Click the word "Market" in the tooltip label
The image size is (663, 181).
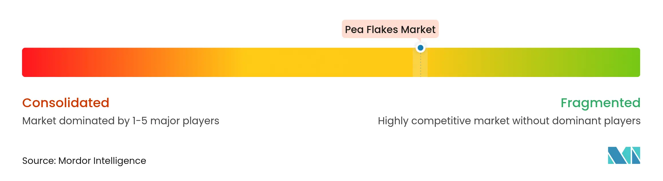[418, 29]
